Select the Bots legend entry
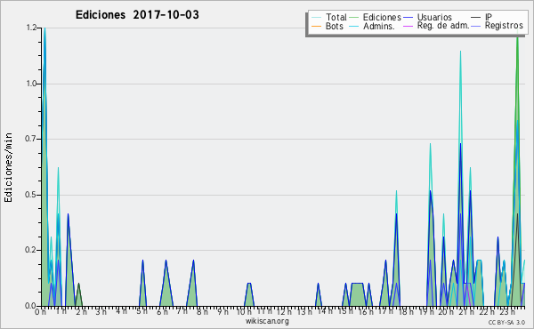The height and width of the screenshot is (329, 534). (328, 26)
